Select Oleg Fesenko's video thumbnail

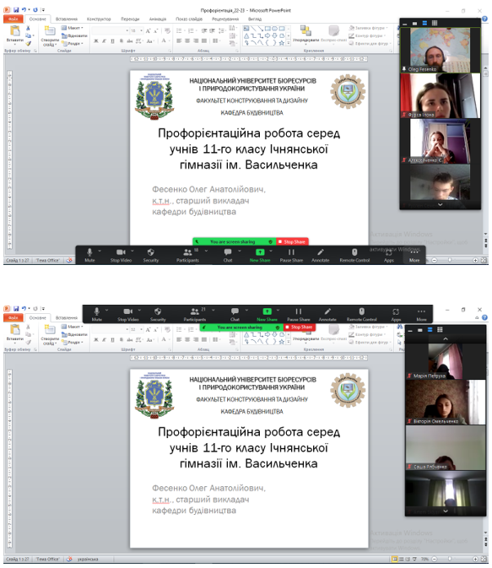click(441, 51)
